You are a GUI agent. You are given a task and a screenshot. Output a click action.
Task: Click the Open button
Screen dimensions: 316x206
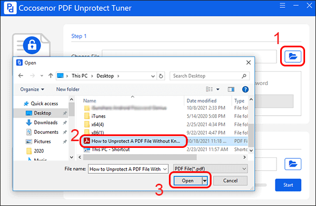click(x=188, y=181)
